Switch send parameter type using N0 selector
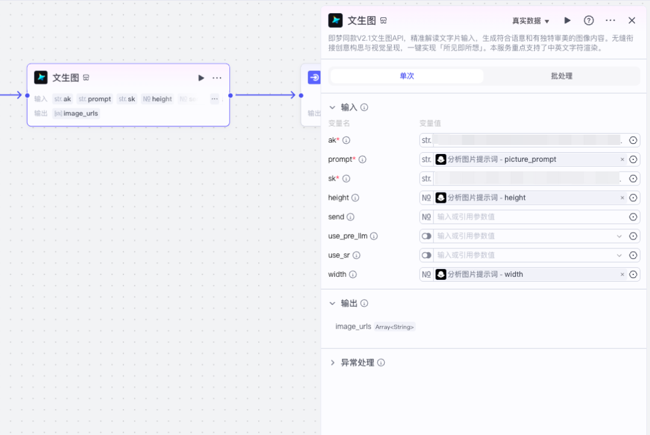 pos(426,217)
